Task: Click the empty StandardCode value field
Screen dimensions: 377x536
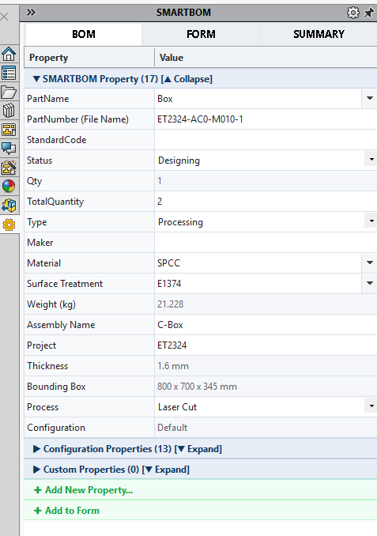Action: [x=266, y=140]
